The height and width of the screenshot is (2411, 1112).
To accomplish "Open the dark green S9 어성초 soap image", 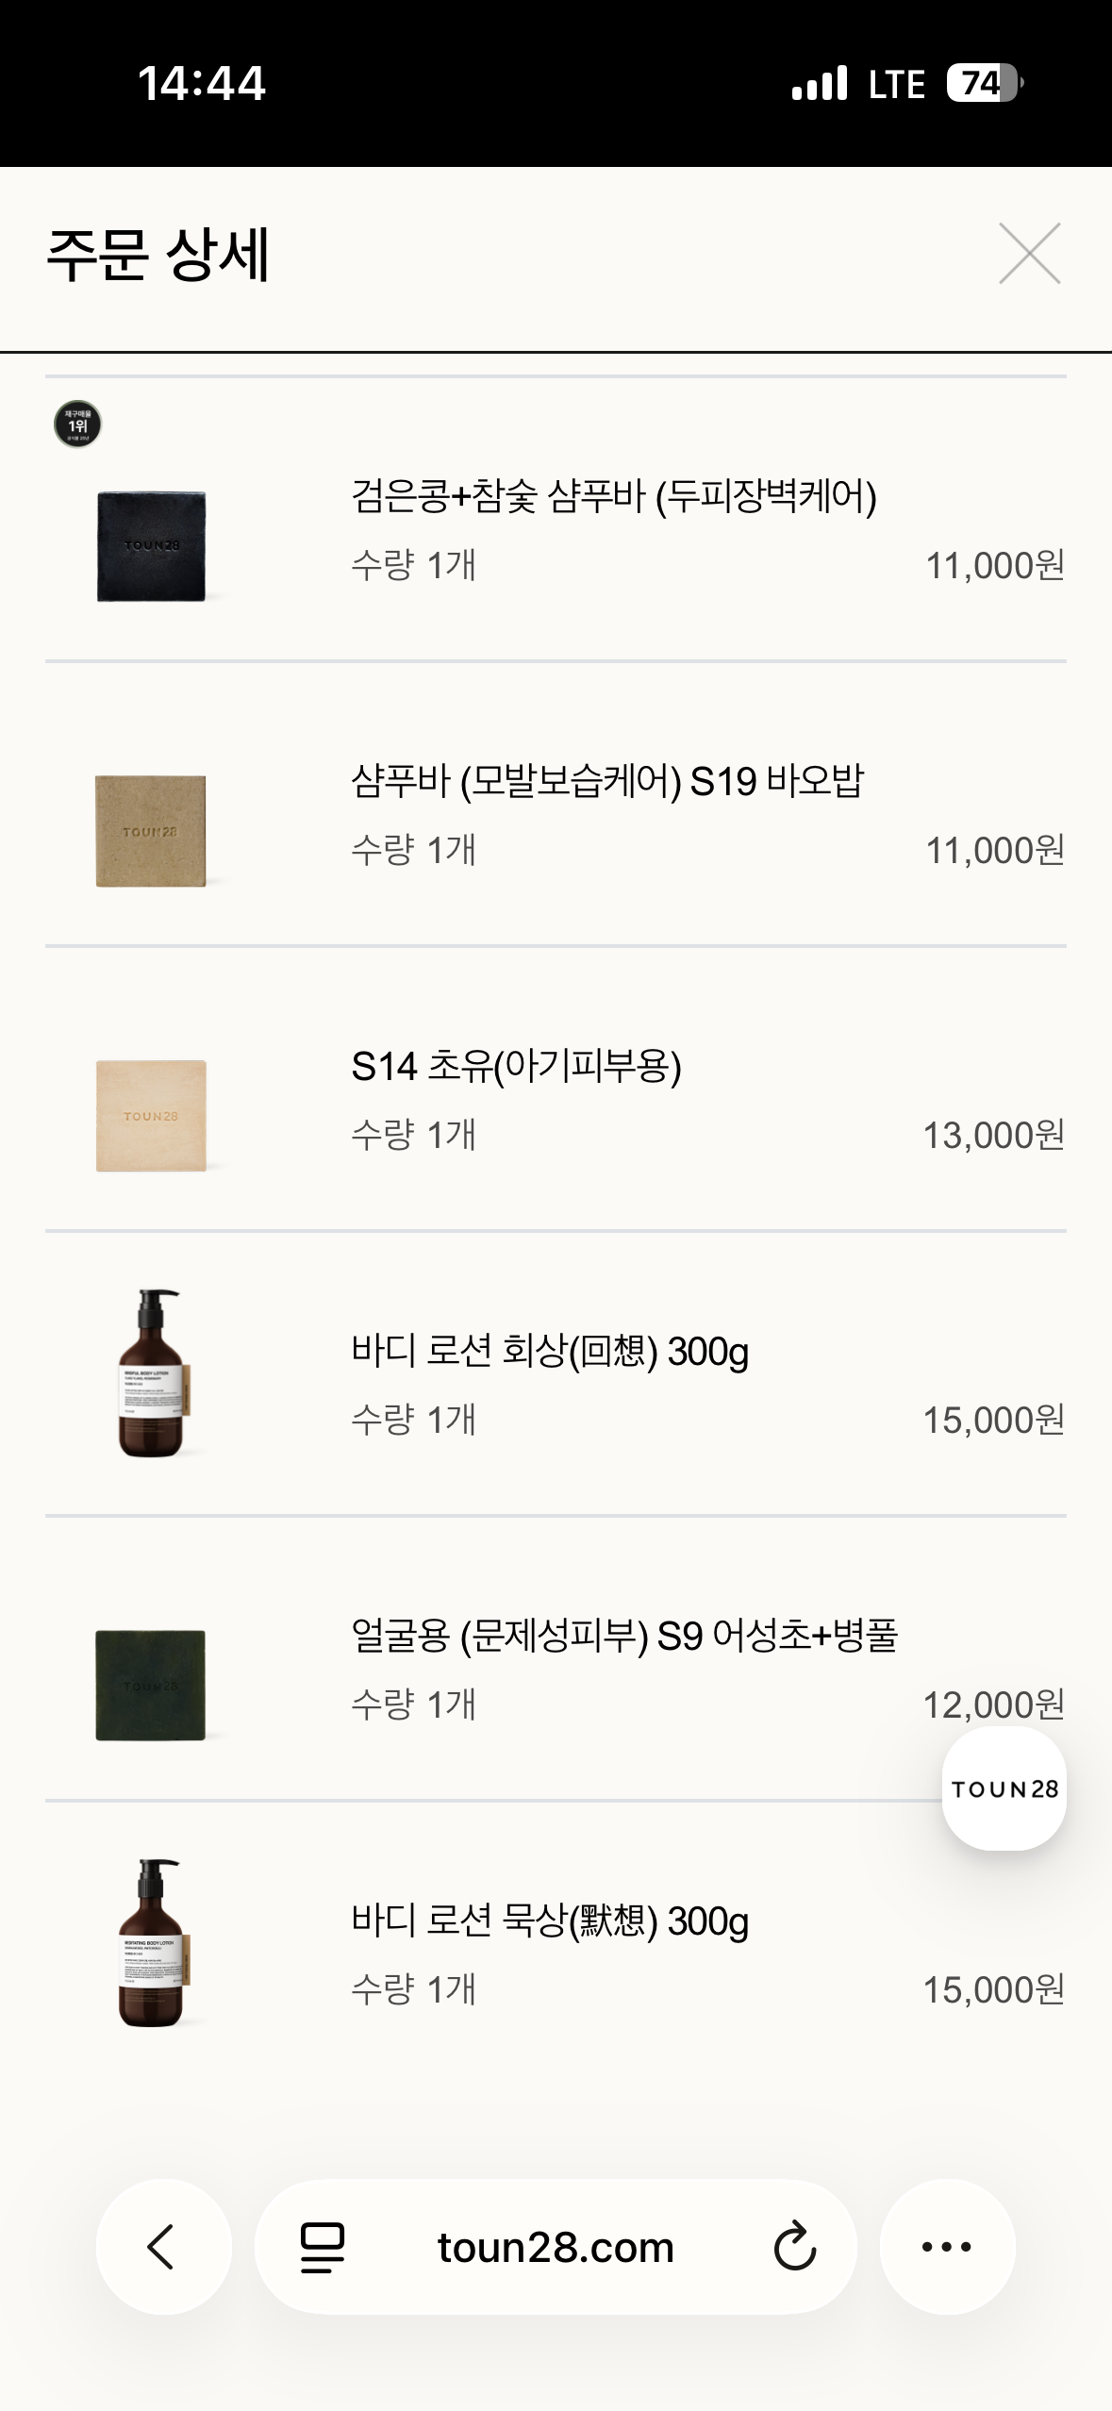I will 151,1686.
